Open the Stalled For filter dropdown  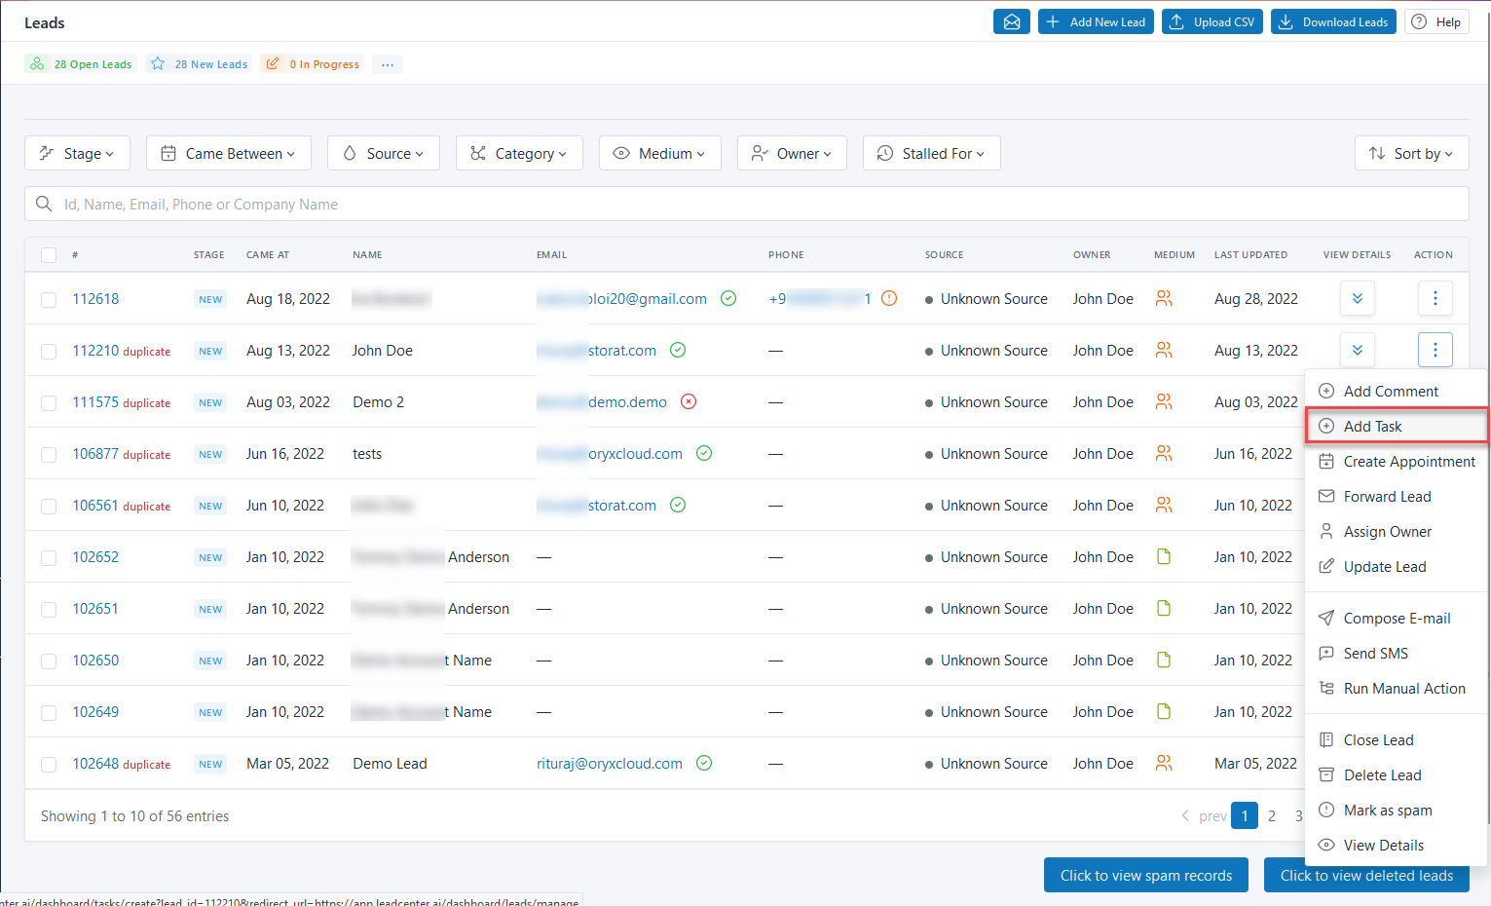tap(931, 153)
